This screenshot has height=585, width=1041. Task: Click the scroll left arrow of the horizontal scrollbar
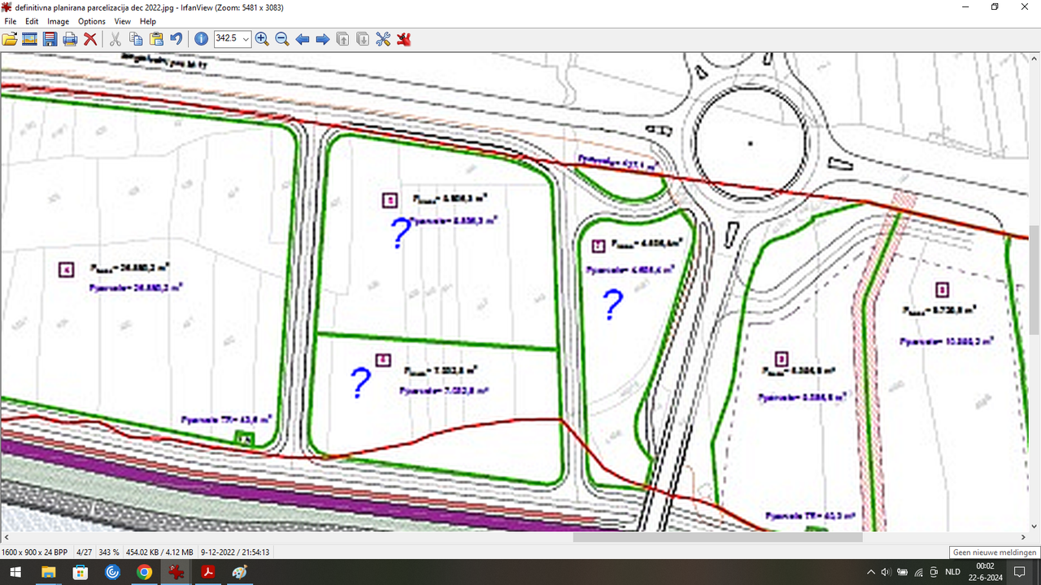[x=6, y=537]
